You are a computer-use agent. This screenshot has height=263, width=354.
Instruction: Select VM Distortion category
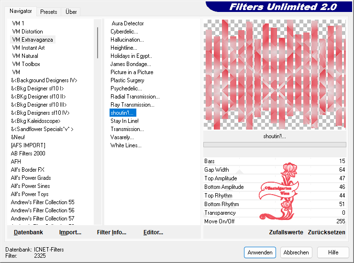tap(27, 32)
